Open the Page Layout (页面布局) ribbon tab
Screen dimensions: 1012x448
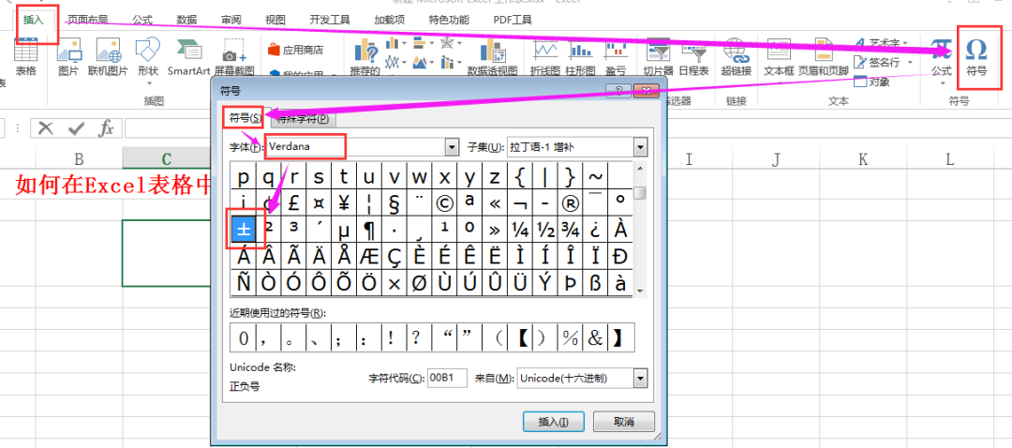[86, 19]
